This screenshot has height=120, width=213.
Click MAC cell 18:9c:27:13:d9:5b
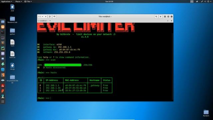click(76, 91)
